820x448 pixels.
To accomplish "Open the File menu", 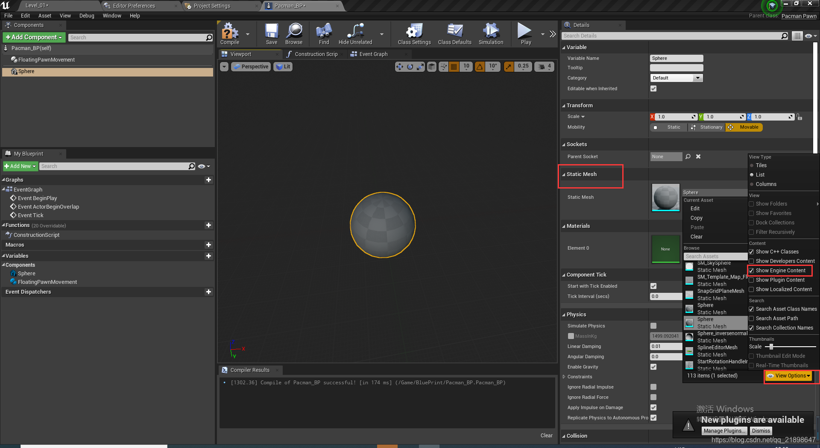I will pos(9,16).
